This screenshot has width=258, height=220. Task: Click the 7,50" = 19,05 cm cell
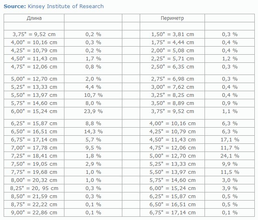click(34, 164)
